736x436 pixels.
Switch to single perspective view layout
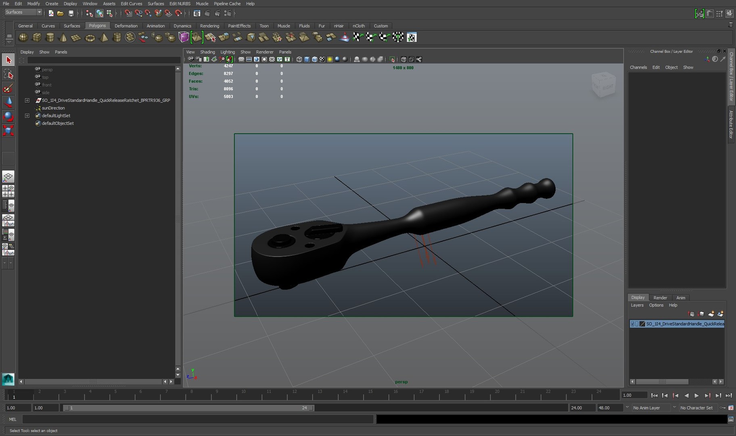click(x=8, y=176)
